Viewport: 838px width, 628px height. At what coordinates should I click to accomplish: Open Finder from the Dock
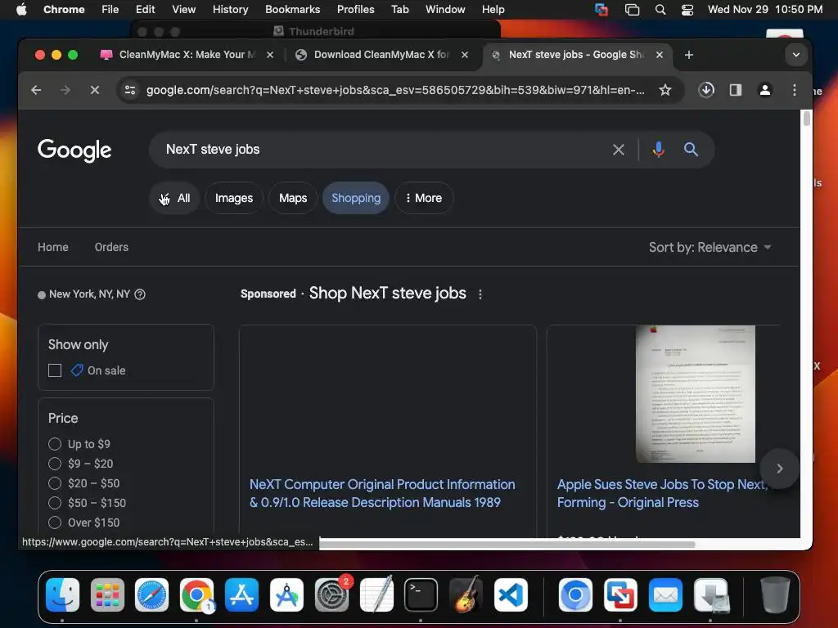62,594
